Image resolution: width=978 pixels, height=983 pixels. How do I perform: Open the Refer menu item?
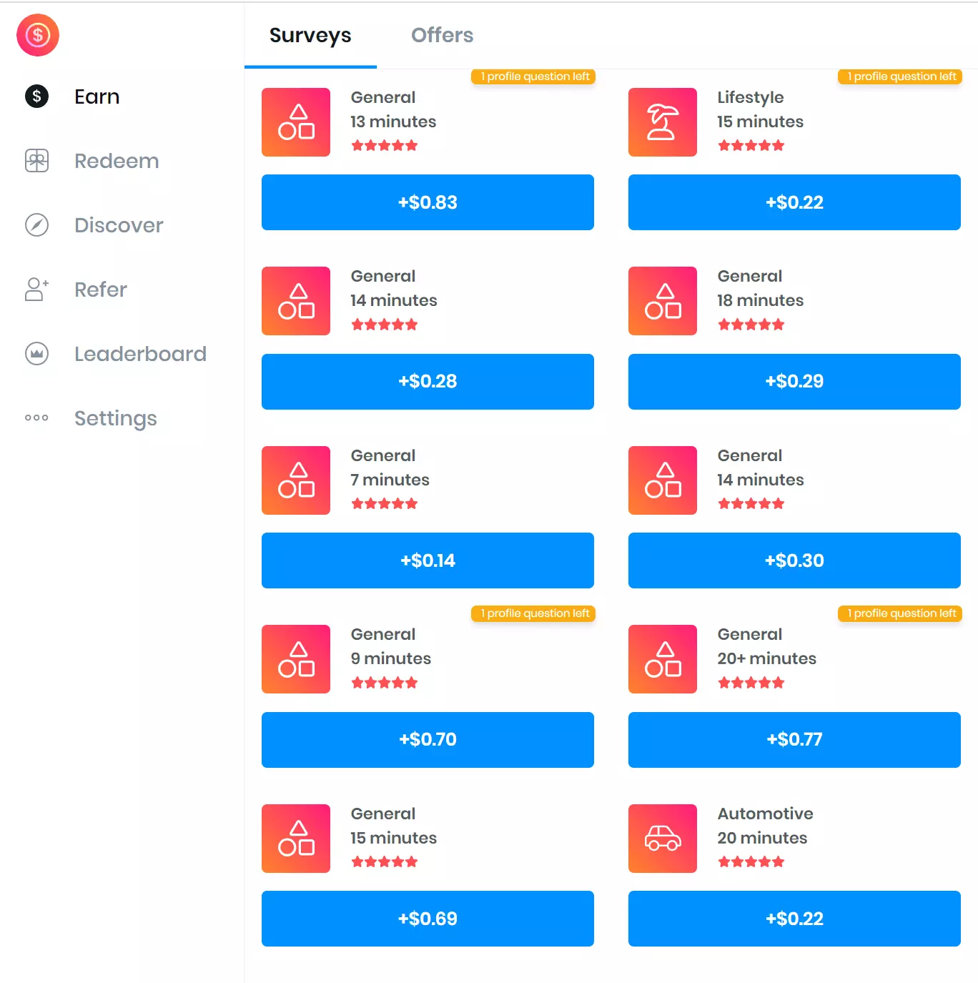pos(101,290)
